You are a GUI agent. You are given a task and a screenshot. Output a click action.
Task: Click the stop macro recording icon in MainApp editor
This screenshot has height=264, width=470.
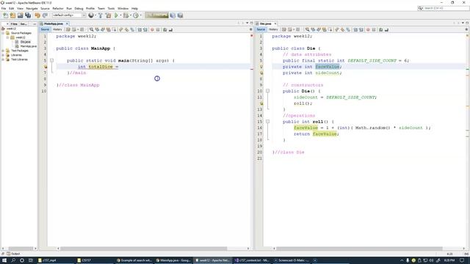pyautogui.click(x=158, y=29)
